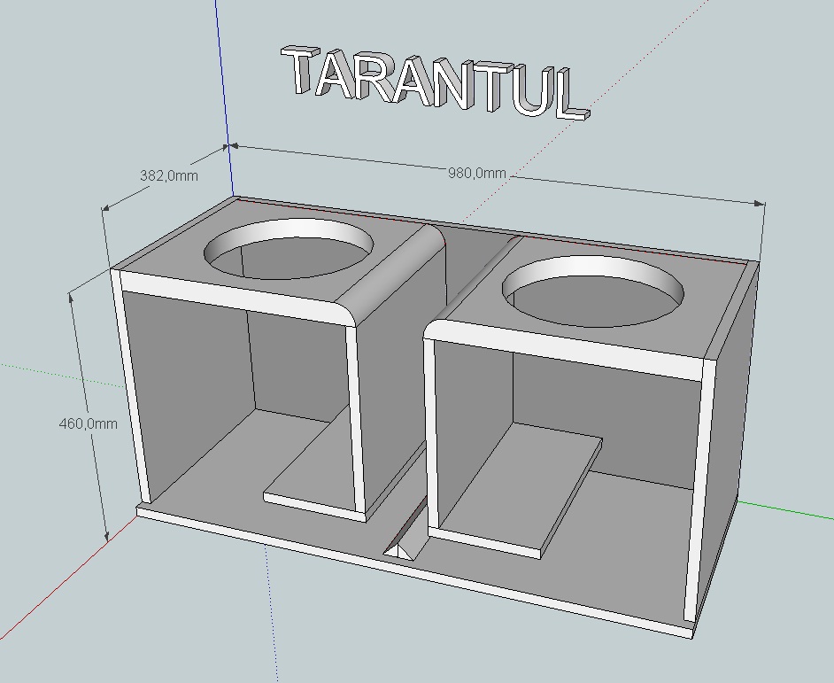Select the left side panel front edge
Screen dimensions: 834x683
tap(128, 390)
